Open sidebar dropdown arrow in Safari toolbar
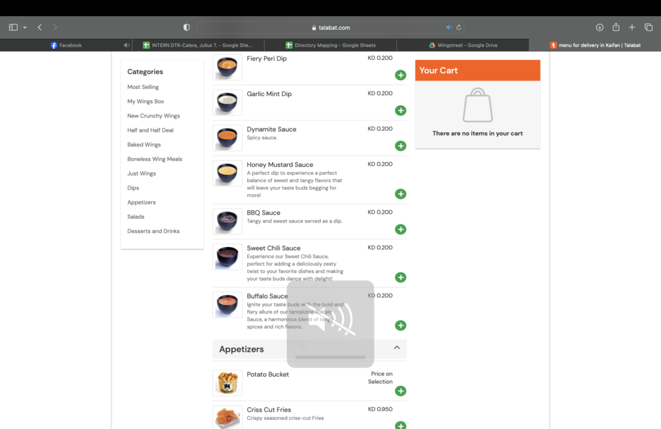The image size is (661, 429). (25, 28)
